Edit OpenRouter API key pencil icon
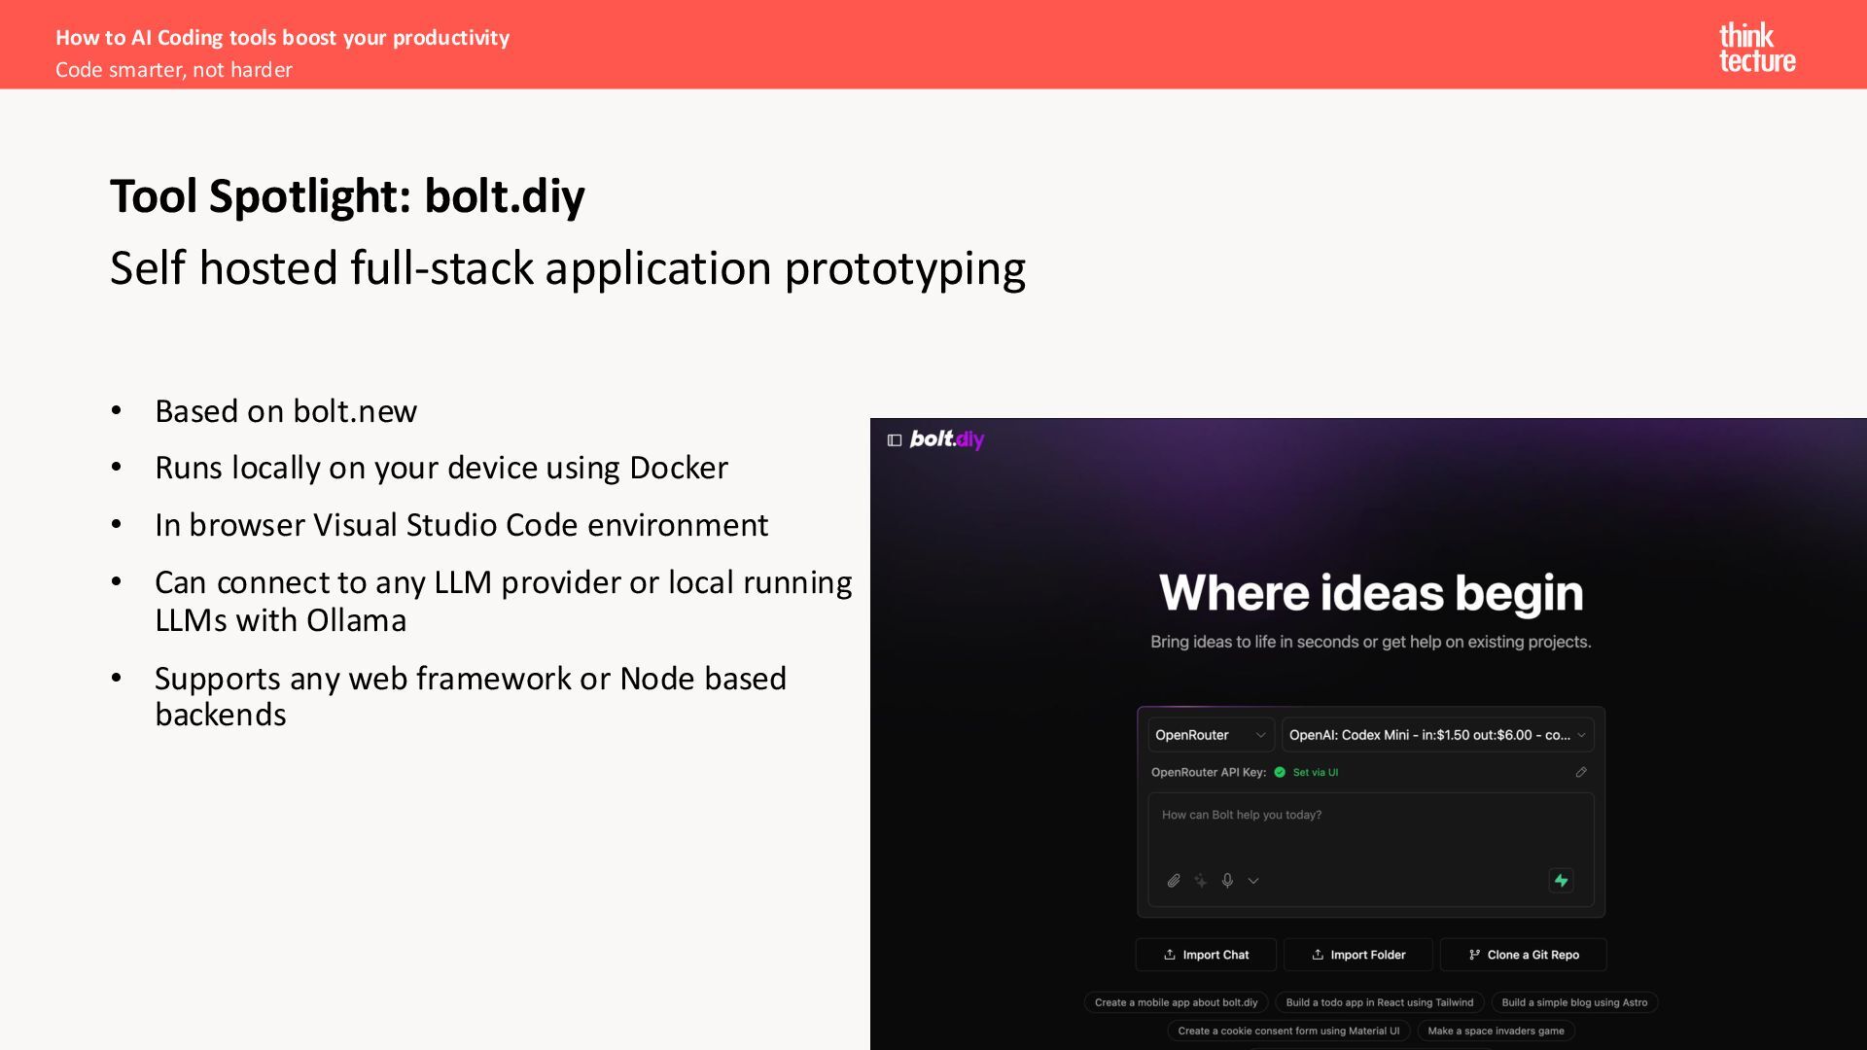 pyautogui.click(x=1581, y=772)
